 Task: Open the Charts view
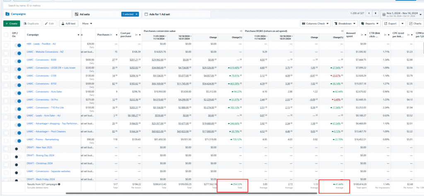pos(416,24)
